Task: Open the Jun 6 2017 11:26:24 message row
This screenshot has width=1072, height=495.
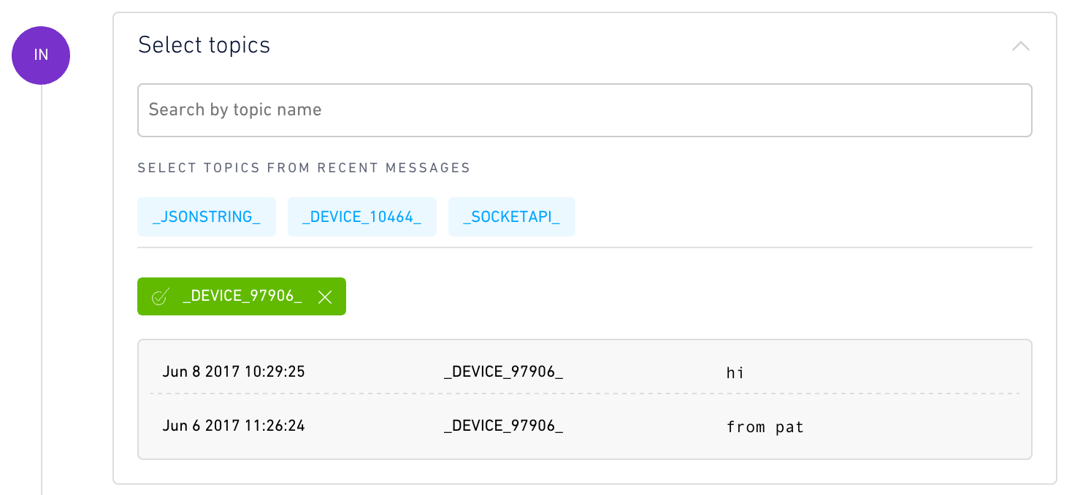Action: 584,426
